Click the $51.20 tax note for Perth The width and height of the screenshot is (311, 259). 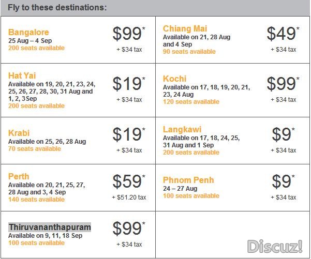point(129,197)
